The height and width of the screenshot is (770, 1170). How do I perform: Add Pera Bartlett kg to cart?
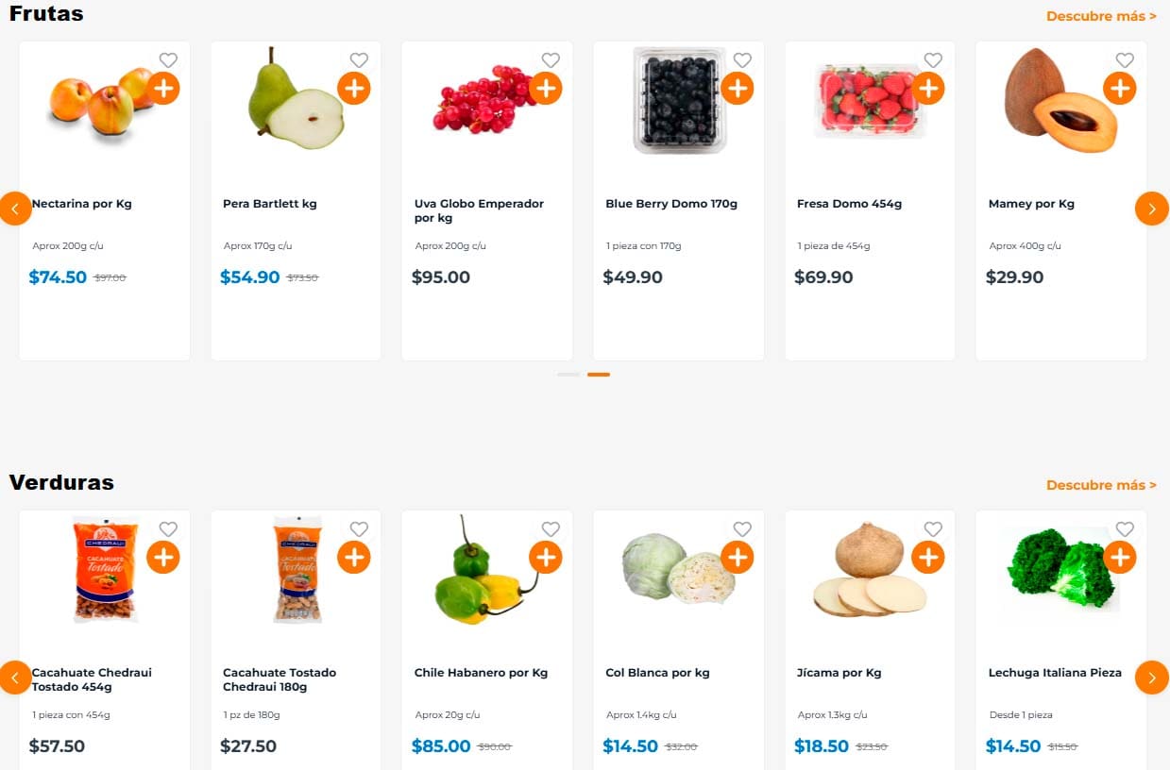coord(354,89)
